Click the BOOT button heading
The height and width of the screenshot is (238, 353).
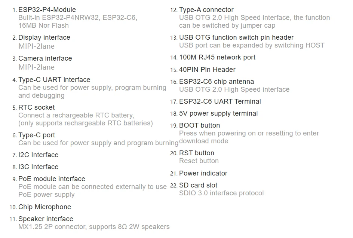[199, 125]
